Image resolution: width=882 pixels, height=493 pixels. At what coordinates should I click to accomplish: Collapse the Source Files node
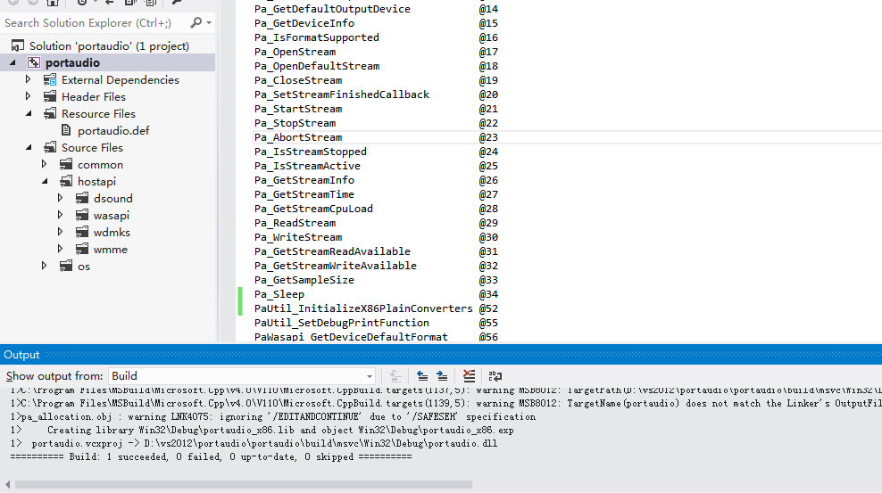pyautogui.click(x=29, y=147)
